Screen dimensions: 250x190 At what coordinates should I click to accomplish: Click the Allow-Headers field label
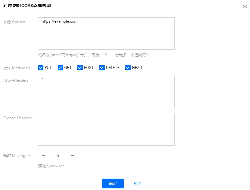click(x=16, y=80)
